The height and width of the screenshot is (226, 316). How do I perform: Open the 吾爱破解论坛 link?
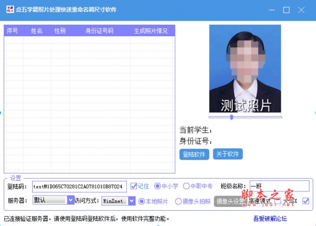click(270, 219)
